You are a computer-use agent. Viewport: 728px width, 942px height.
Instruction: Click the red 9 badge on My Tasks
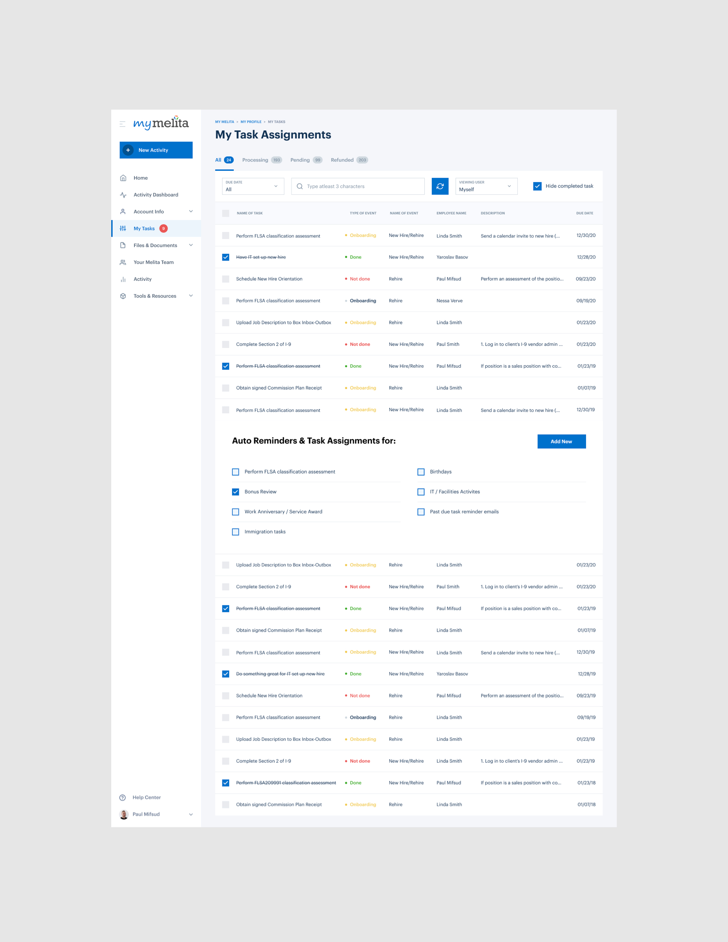coord(163,229)
